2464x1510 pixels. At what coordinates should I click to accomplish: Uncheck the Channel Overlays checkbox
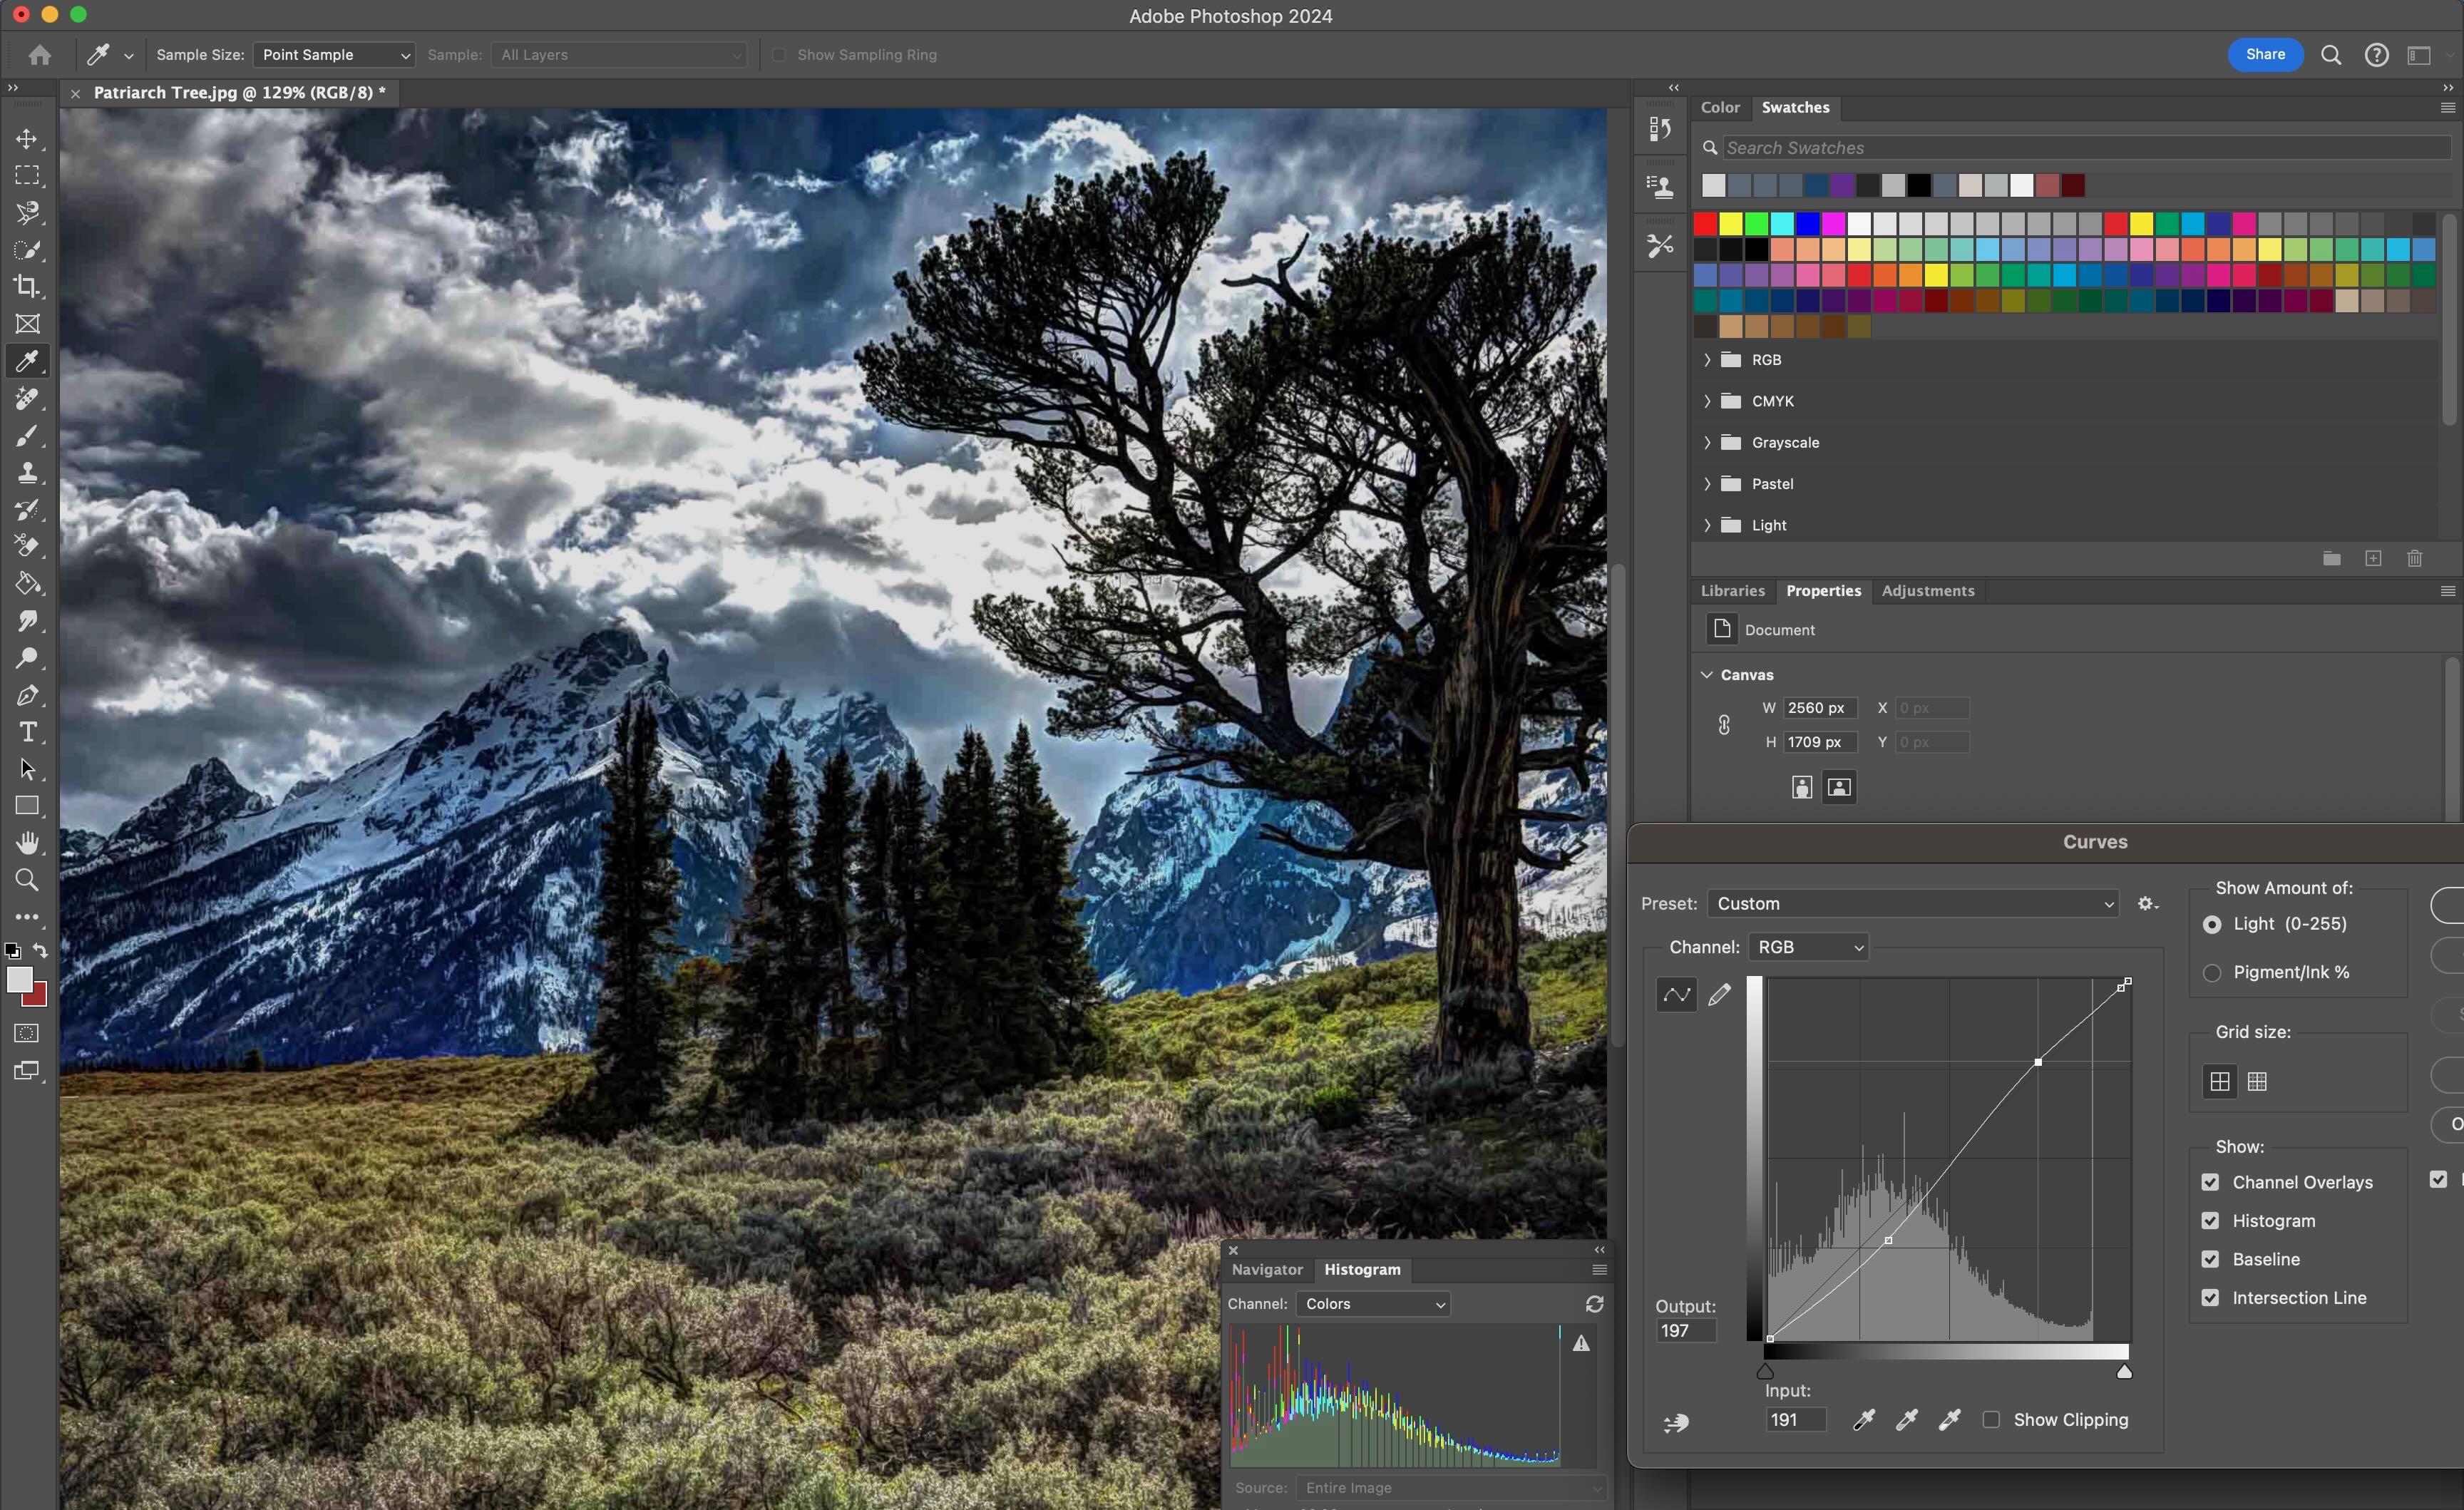pyautogui.click(x=2210, y=1182)
